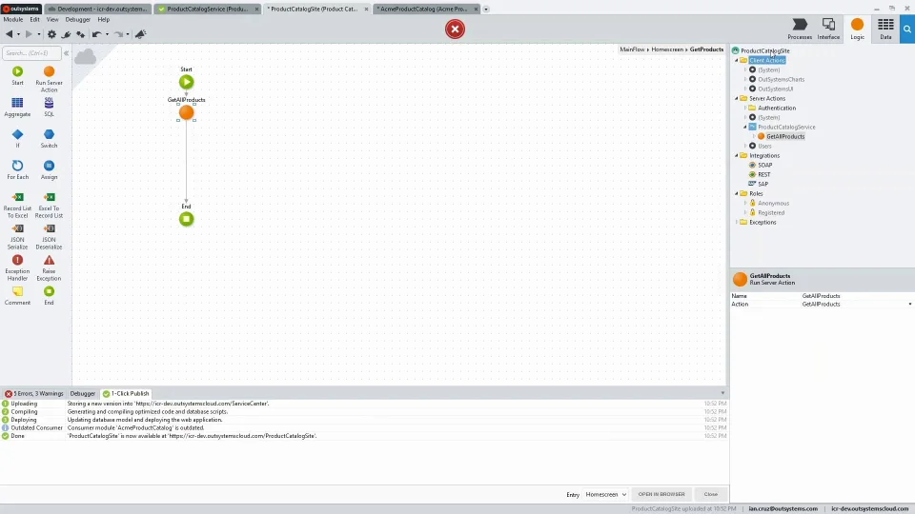Open the settings gear in toolbar
The height and width of the screenshot is (514, 915).
pyautogui.click(x=51, y=34)
